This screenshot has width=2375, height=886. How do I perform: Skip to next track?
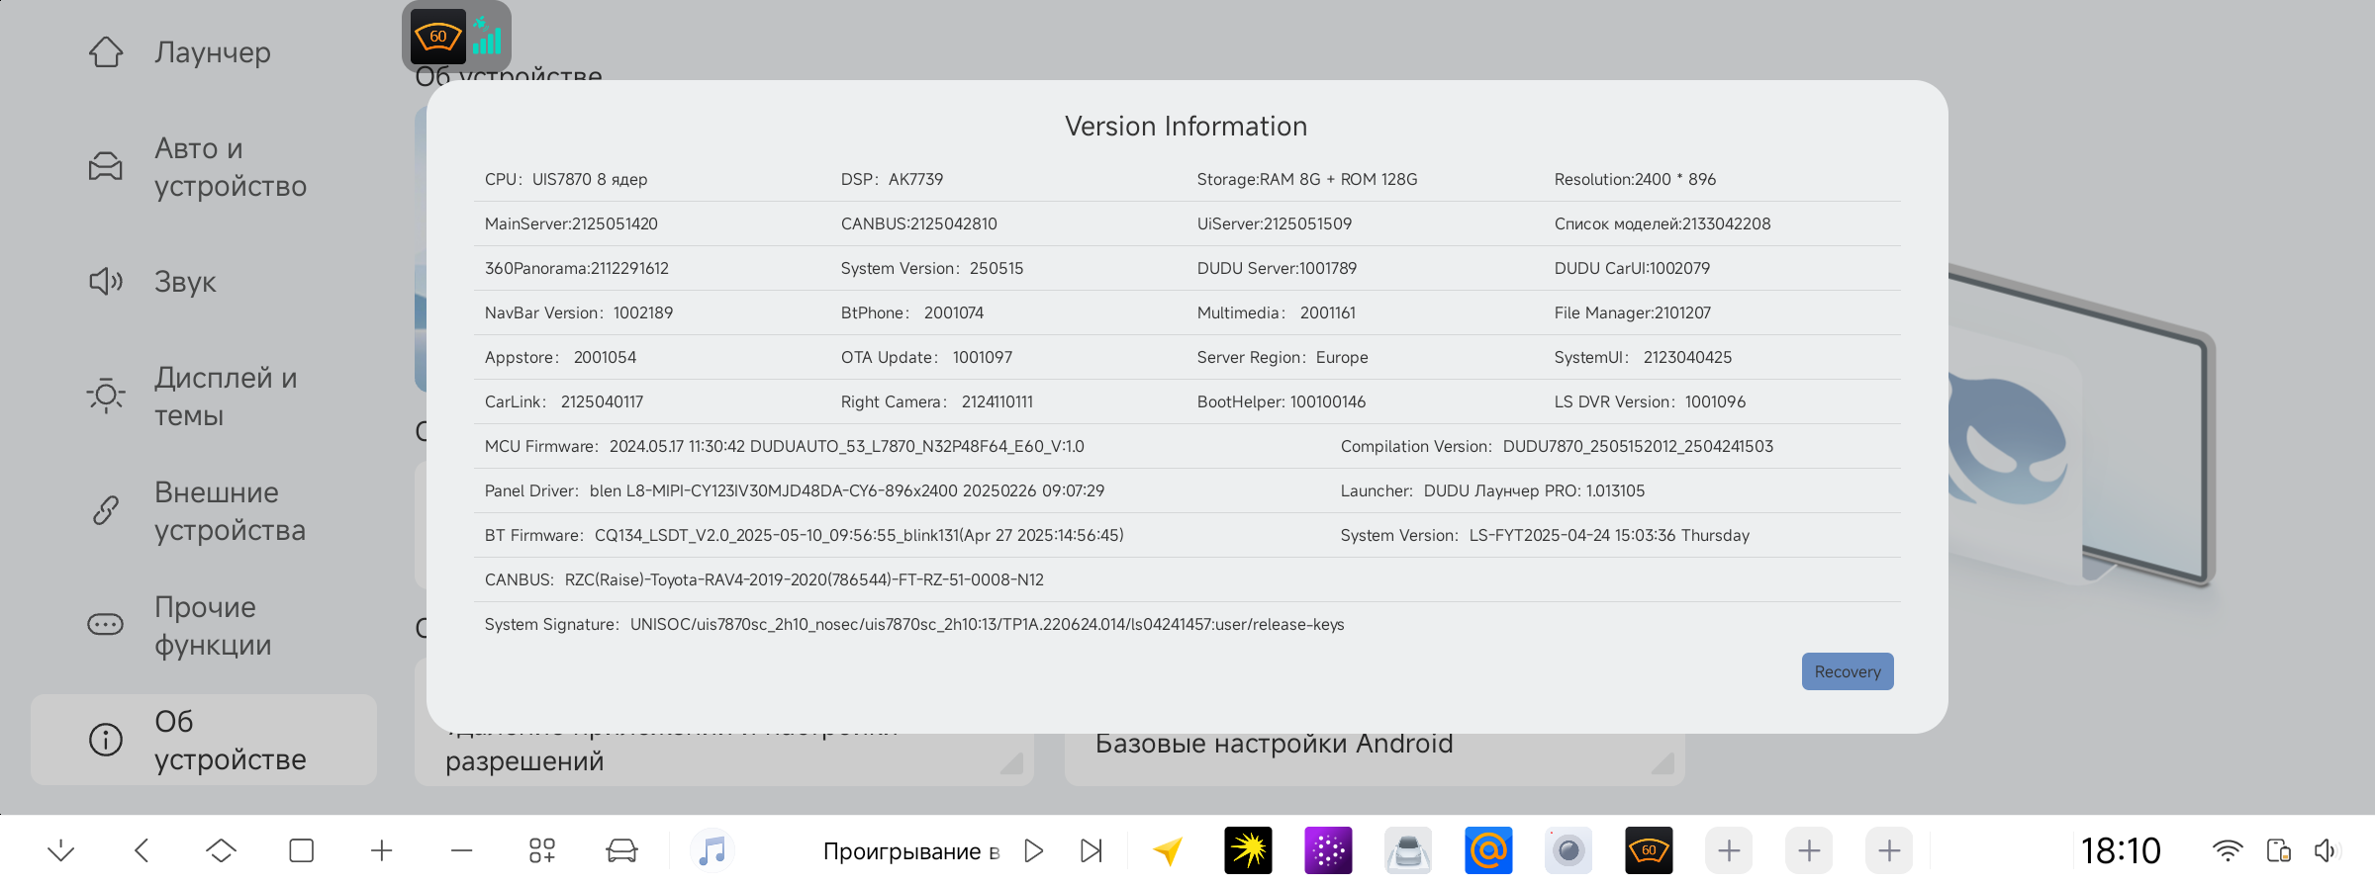pos(1091,850)
